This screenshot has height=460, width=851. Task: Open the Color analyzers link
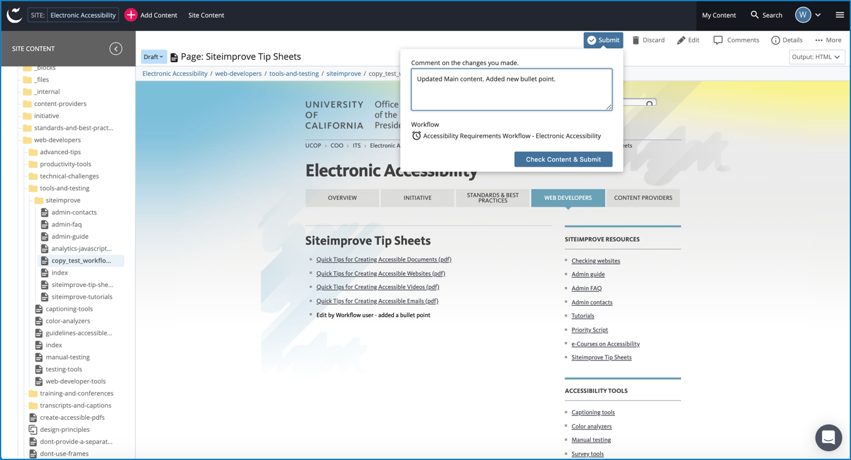click(591, 426)
